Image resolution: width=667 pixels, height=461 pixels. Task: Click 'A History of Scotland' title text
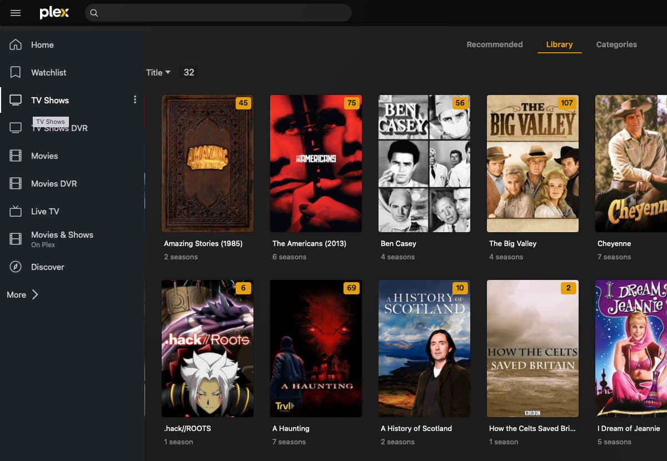pos(416,428)
